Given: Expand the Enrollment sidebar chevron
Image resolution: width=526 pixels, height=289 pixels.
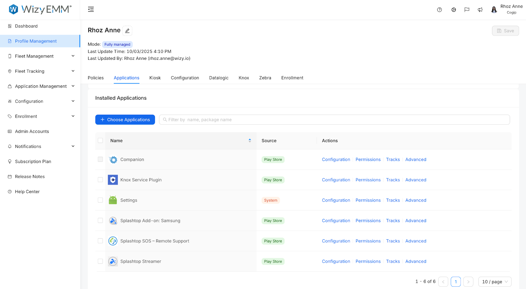Looking at the screenshot, I should pos(73,116).
